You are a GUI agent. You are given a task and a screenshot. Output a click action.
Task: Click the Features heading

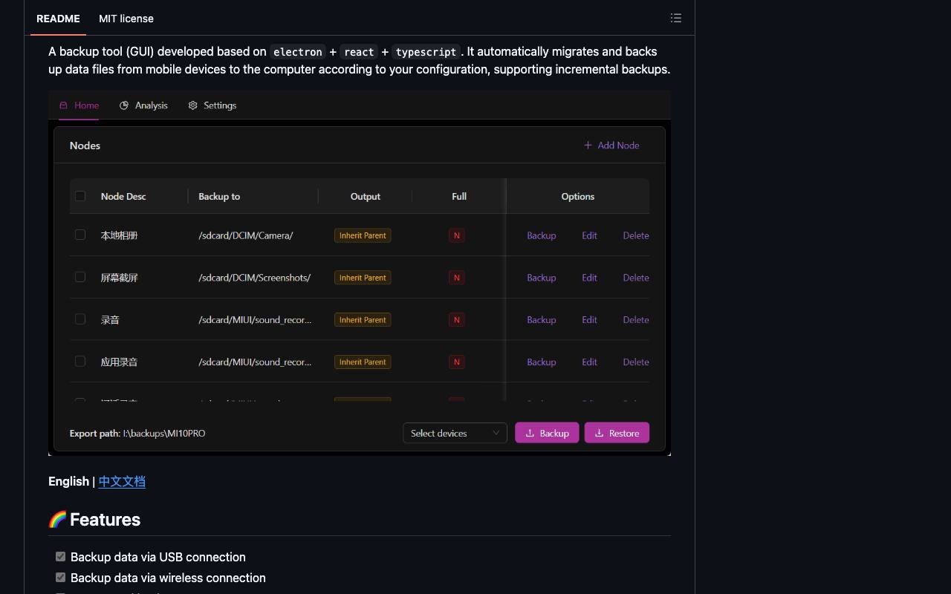click(105, 520)
